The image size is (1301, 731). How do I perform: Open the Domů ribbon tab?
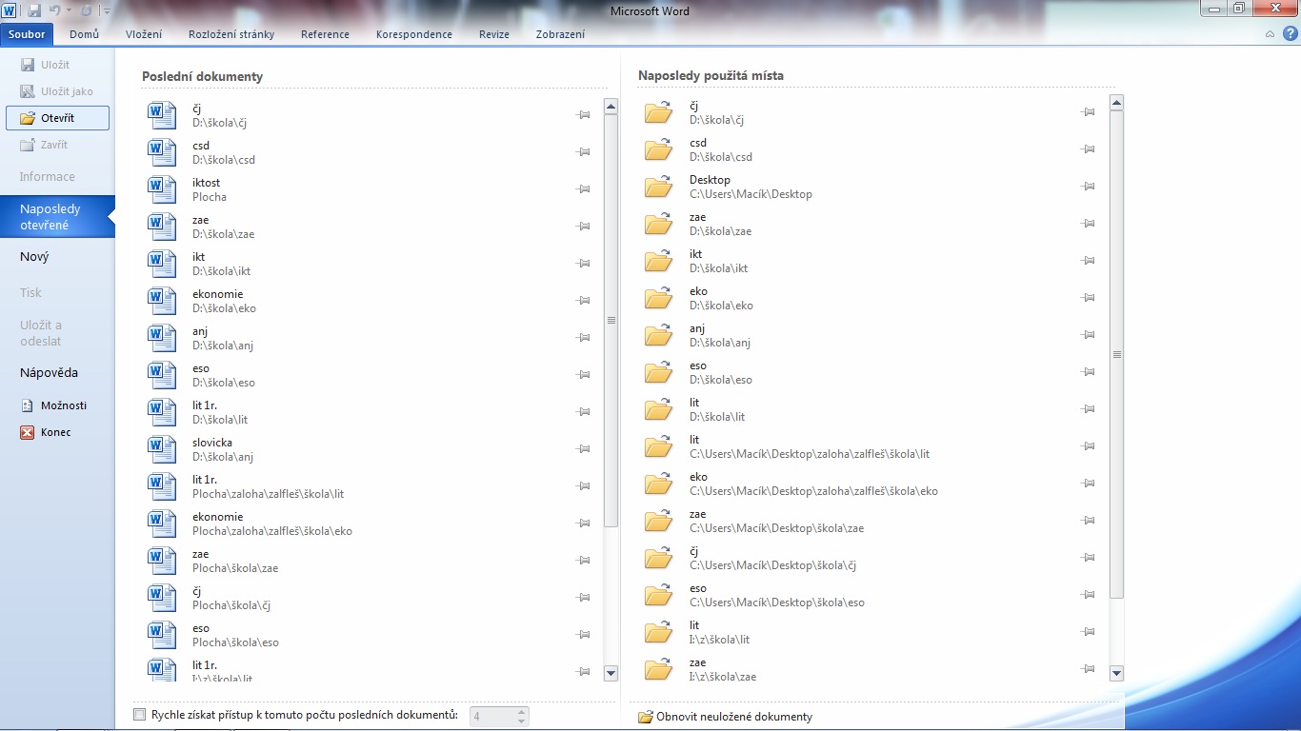tap(84, 34)
